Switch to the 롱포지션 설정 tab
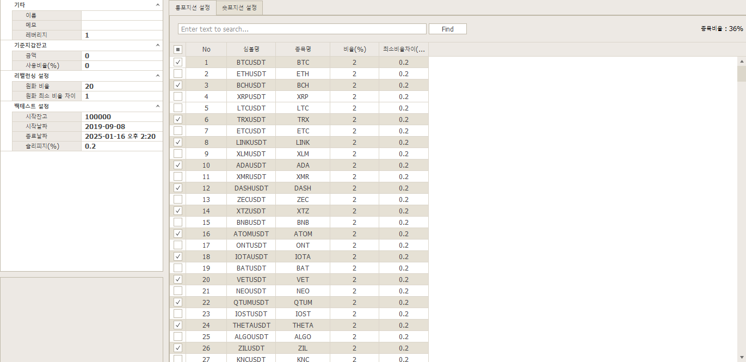This screenshot has height=362, width=746. [x=193, y=8]
